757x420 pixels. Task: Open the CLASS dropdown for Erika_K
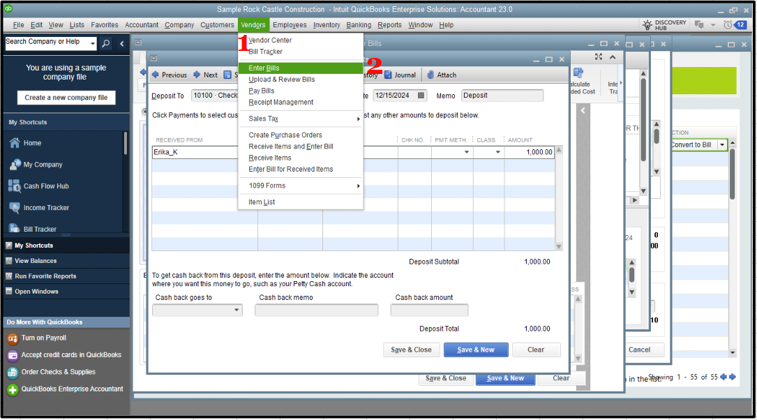pos(497,152)
